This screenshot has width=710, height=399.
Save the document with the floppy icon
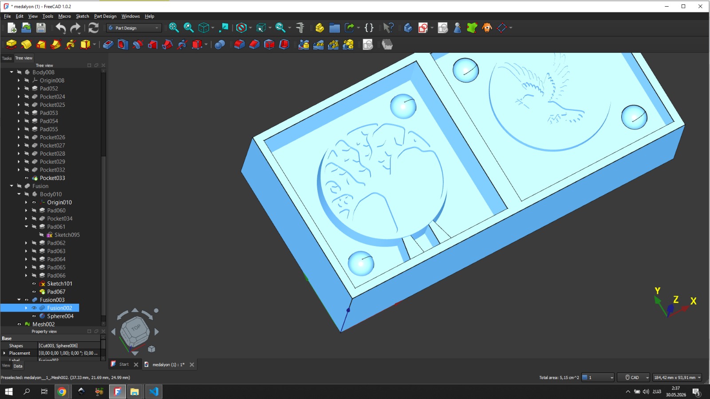coord(41,28)
